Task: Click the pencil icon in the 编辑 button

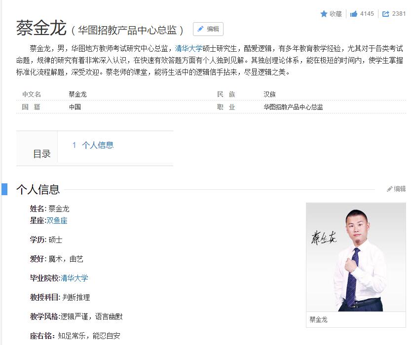Action: click(201, 29)
